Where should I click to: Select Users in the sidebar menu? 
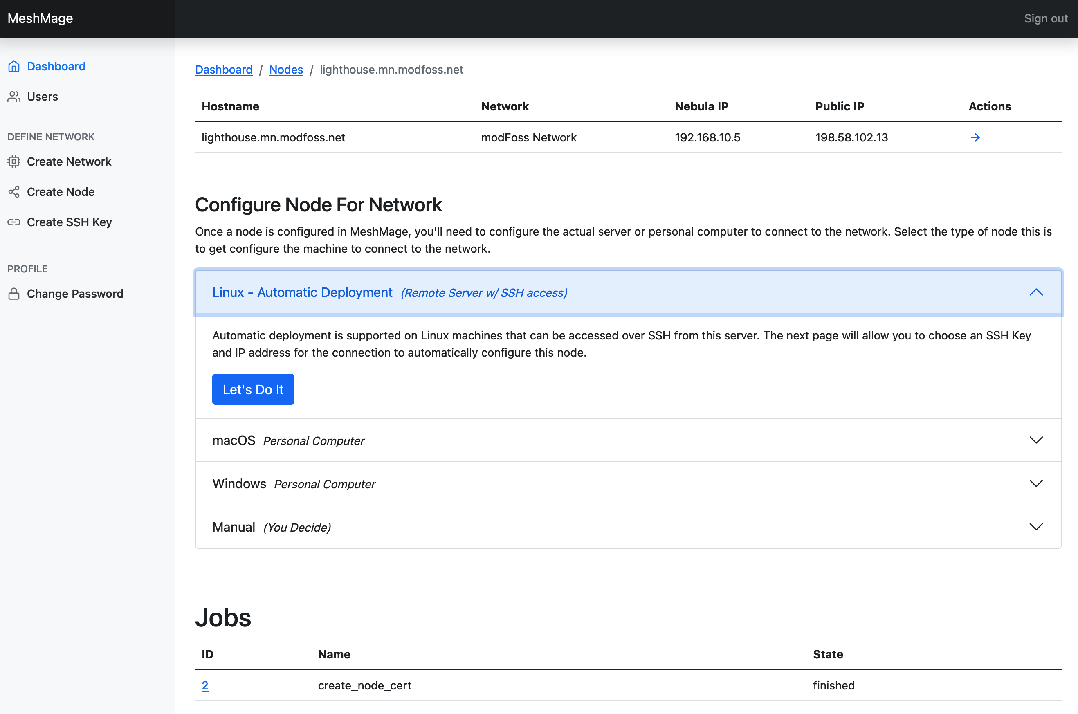pos(43,97)
